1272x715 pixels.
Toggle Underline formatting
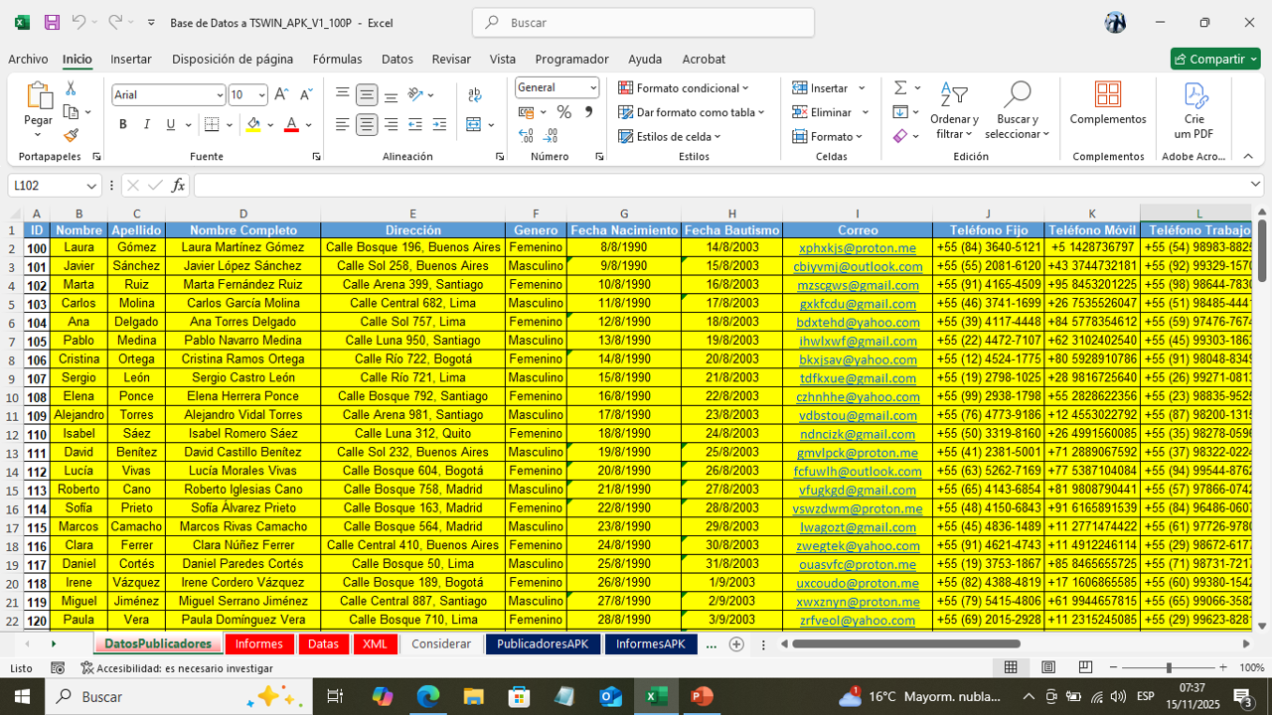[x=171, y=125]
